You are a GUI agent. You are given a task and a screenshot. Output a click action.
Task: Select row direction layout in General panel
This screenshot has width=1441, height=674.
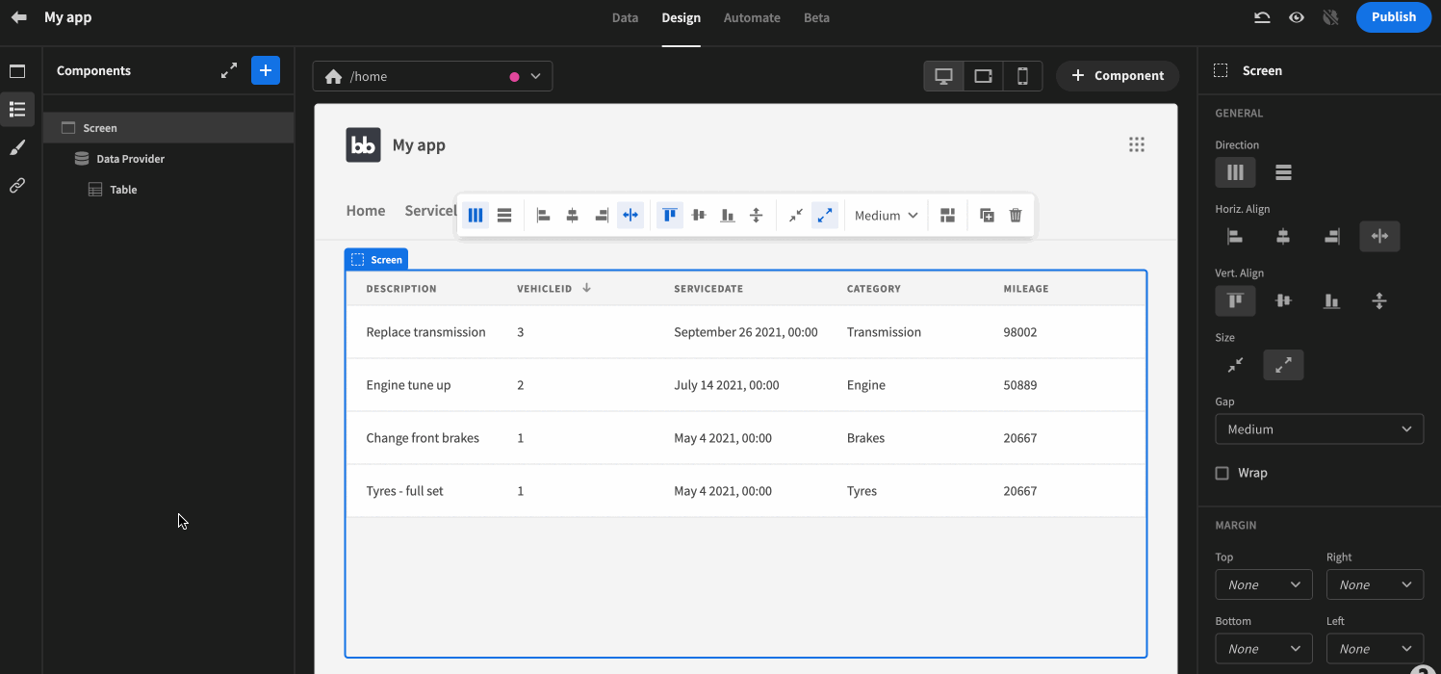(x=1283, y=172)
